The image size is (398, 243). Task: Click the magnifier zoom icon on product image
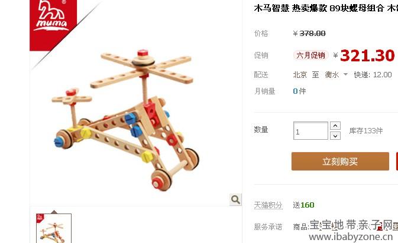tap(235, 200)
